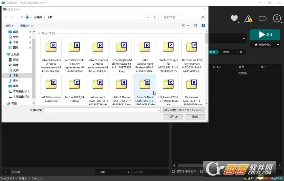
Task: Switch to the Saves tab
Action: click(226, 52)
